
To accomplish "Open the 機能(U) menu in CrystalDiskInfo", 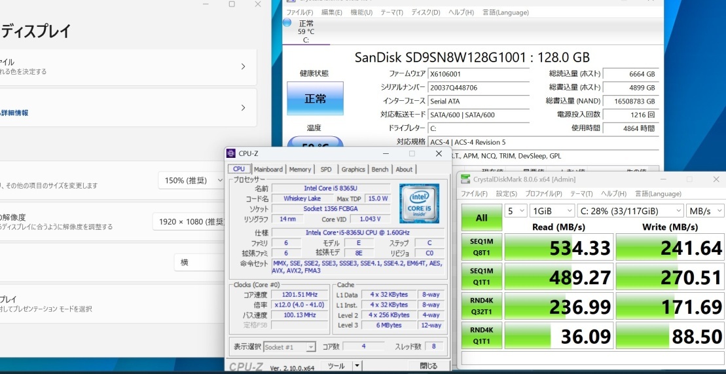I will (x=361, y=12).
